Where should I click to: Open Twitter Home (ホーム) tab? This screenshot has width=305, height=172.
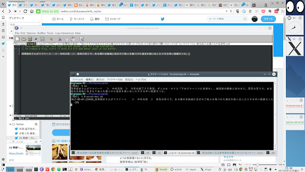58,19
